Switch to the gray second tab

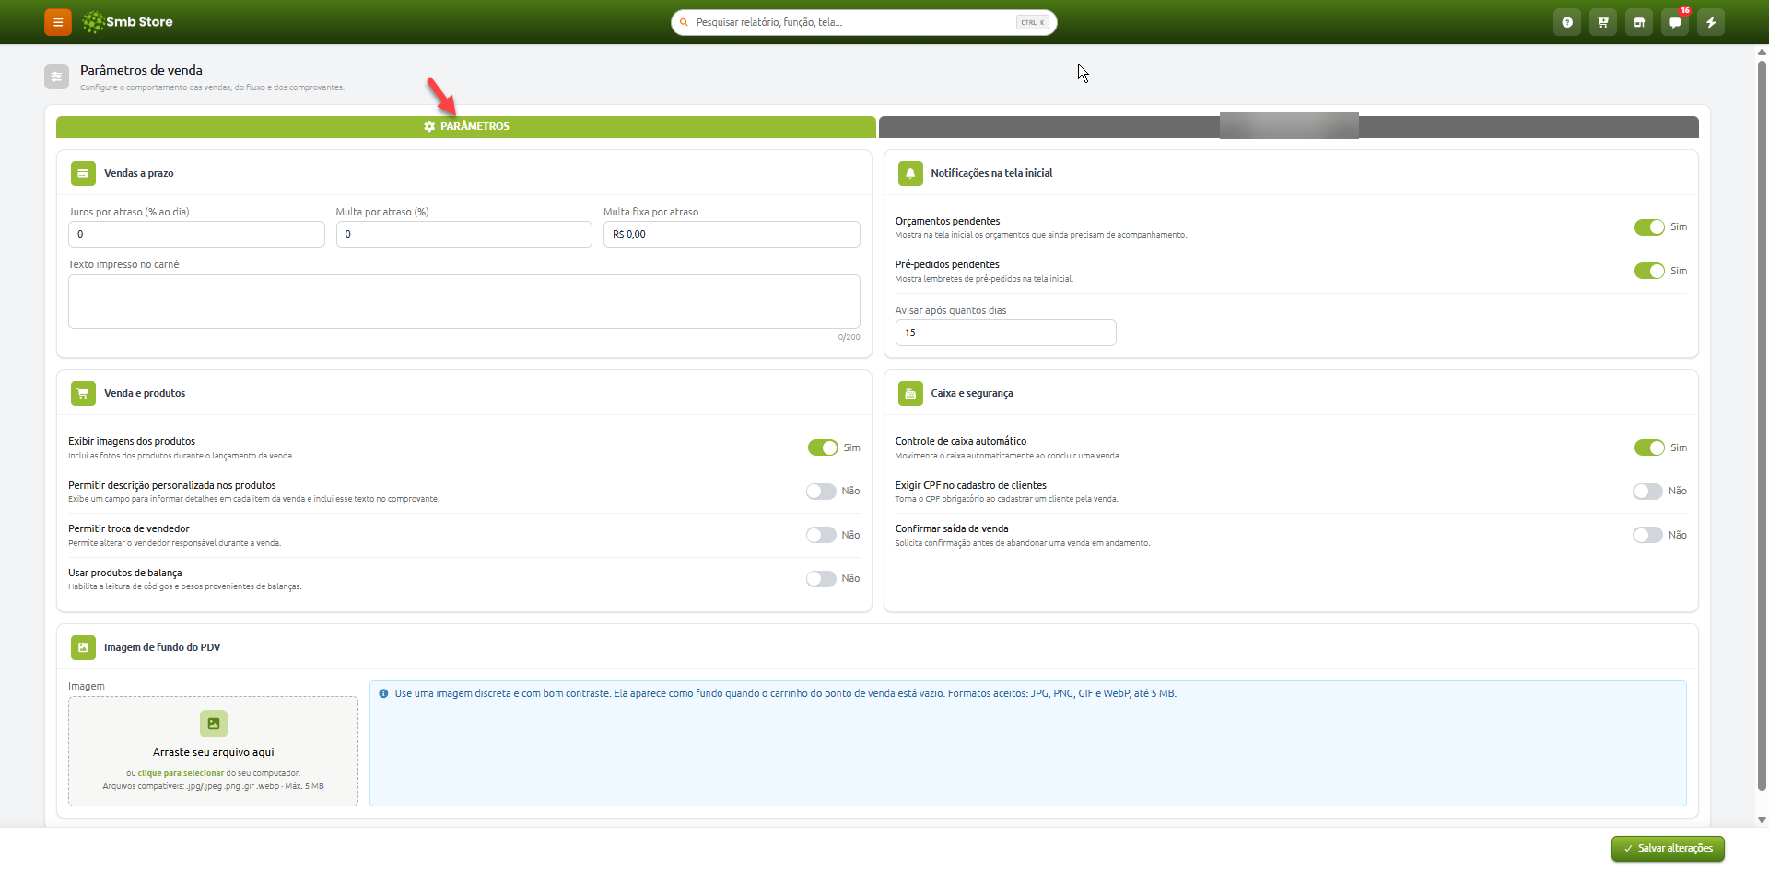click(x=1289, y=127)
